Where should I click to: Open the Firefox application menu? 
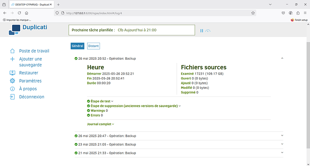tap(305, 13)
